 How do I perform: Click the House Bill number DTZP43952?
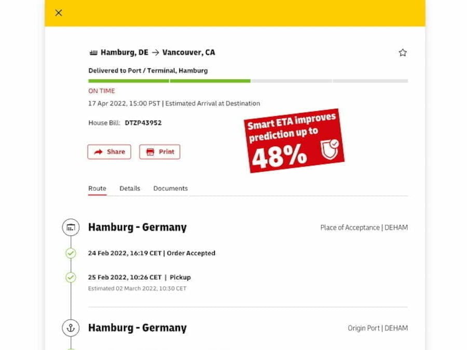point(143,123)
